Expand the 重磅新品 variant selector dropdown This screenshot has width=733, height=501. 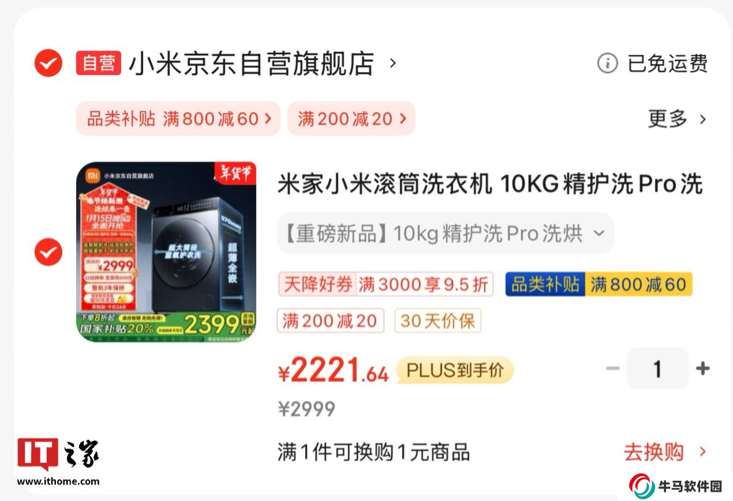(x=446, y=233)
